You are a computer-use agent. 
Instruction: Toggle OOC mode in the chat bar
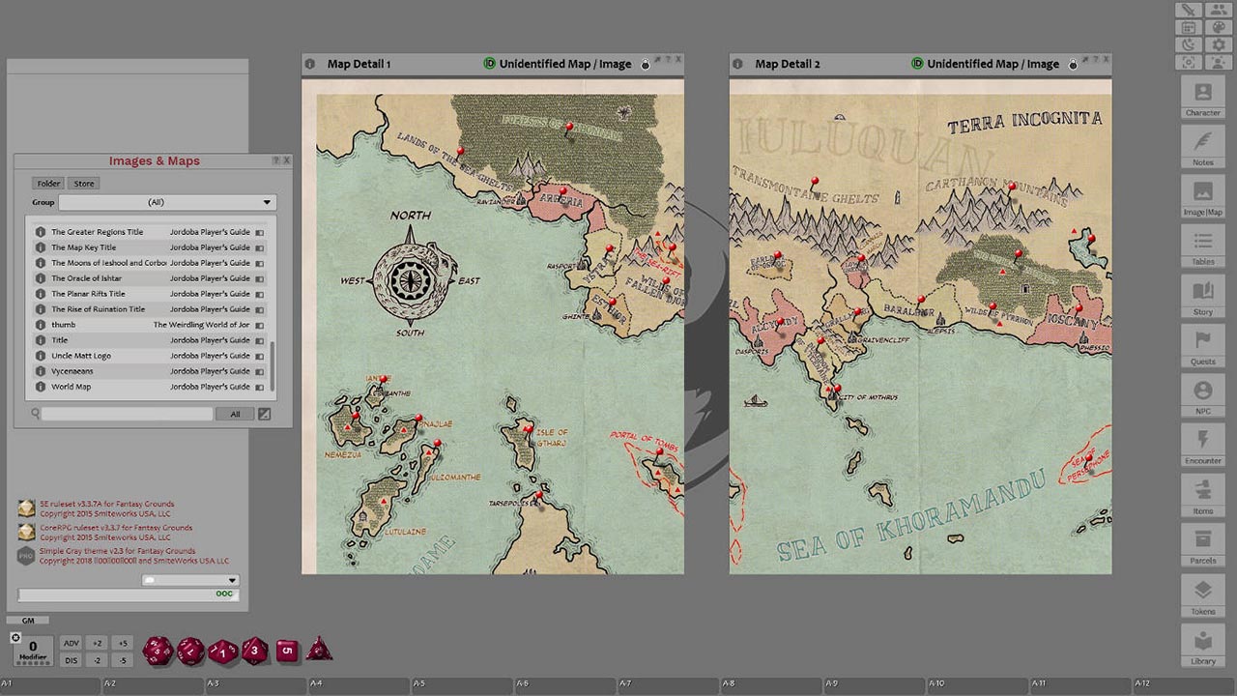pyautogui.click(x=223, y=594)
